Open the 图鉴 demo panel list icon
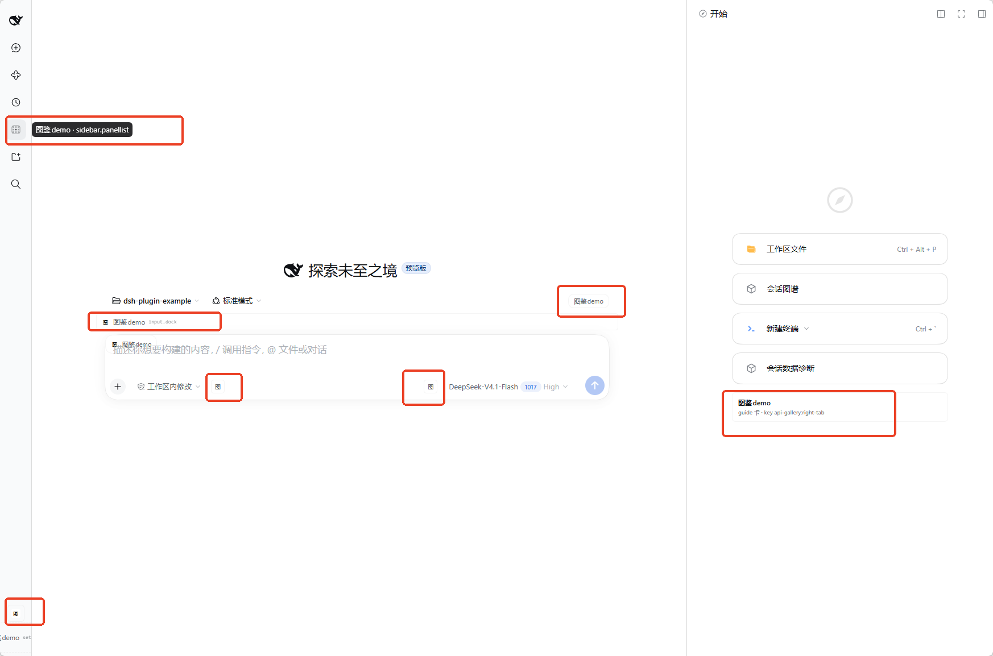This screenshot has width=993, height=656. [16, 130]
